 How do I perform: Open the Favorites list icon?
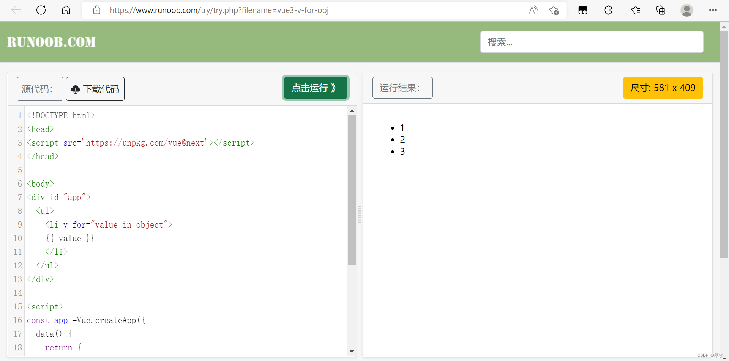point(636,10)
